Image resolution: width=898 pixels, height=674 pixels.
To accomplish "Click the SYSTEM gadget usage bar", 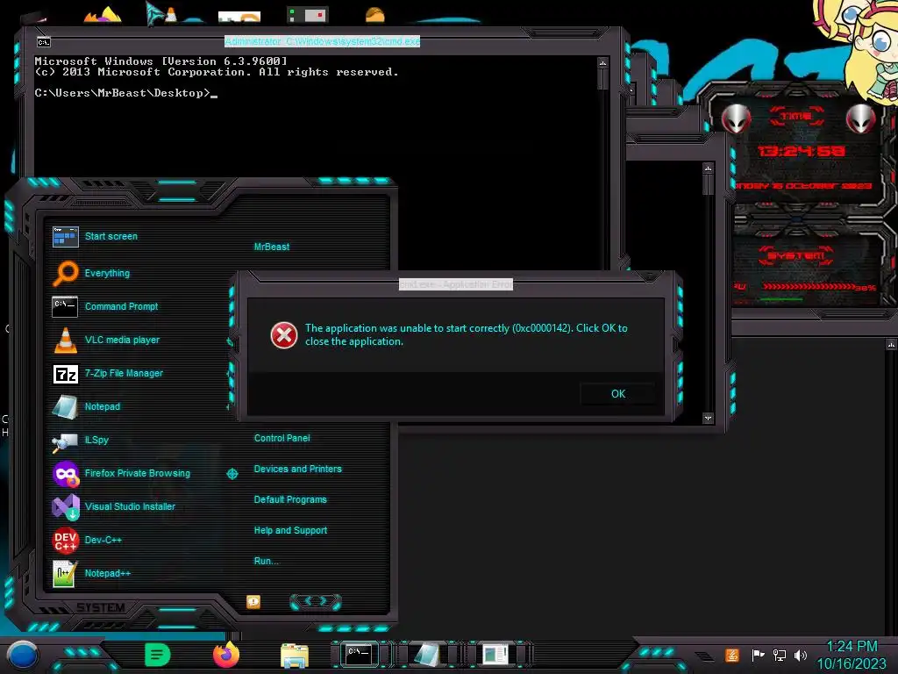I will point(808,286).
